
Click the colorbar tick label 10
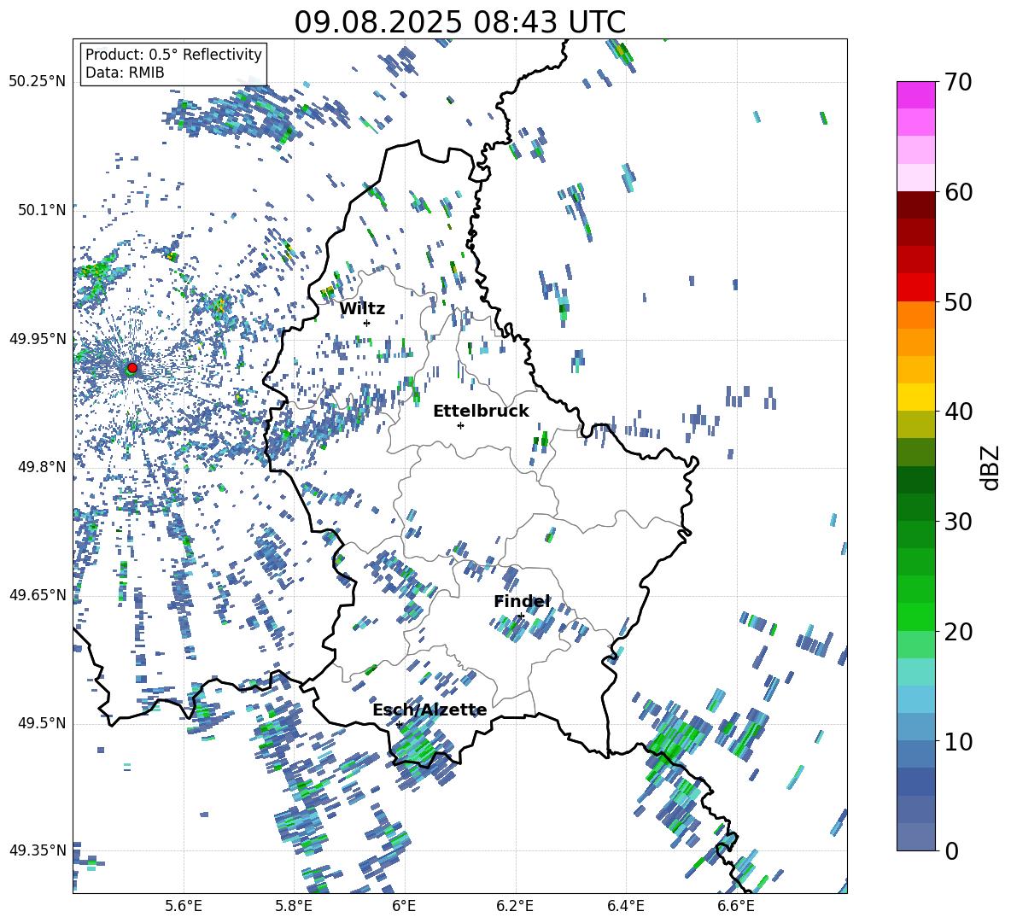[958, 741]
